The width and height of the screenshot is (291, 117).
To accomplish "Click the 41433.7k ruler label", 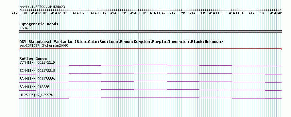I will pyautogui.click(x=217, y=13).
